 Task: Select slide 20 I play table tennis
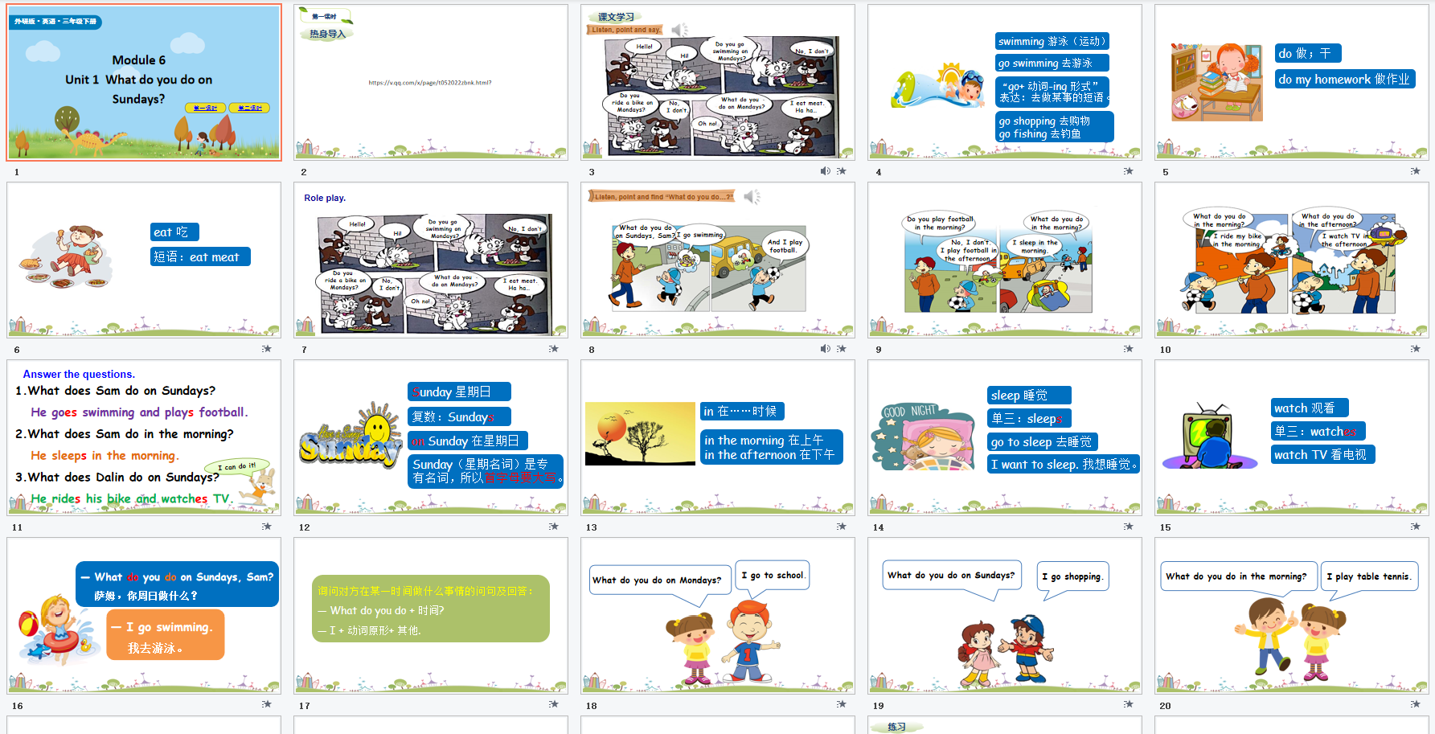tap(1292, 617)
